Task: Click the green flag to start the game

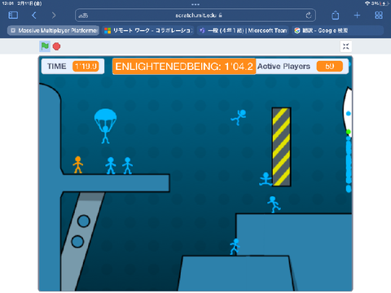Action: tap(45, 46)
